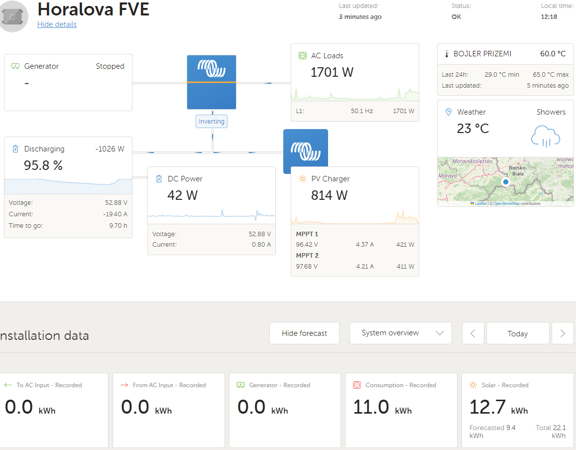This screenshot has height=450, width=576.
Task: Click the Weather location pin icon
Action: pyautogui.click(x=448, y=112)
